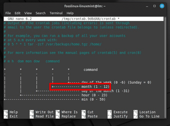Click the line mentioning crontab(5) and cron(8)
This screenshot has height=126, width=170.
click(x=73, y=53)
